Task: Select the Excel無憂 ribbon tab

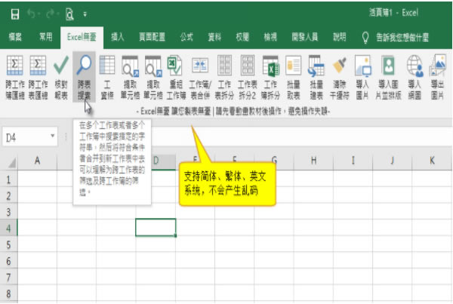Action: pyautogui.click(x=82, y=37)
